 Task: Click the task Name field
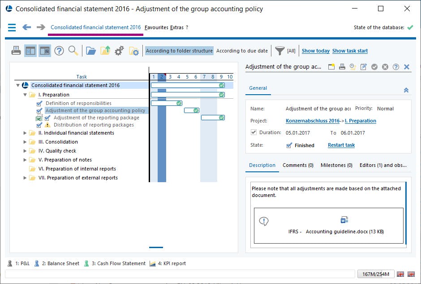pos(318,109)
